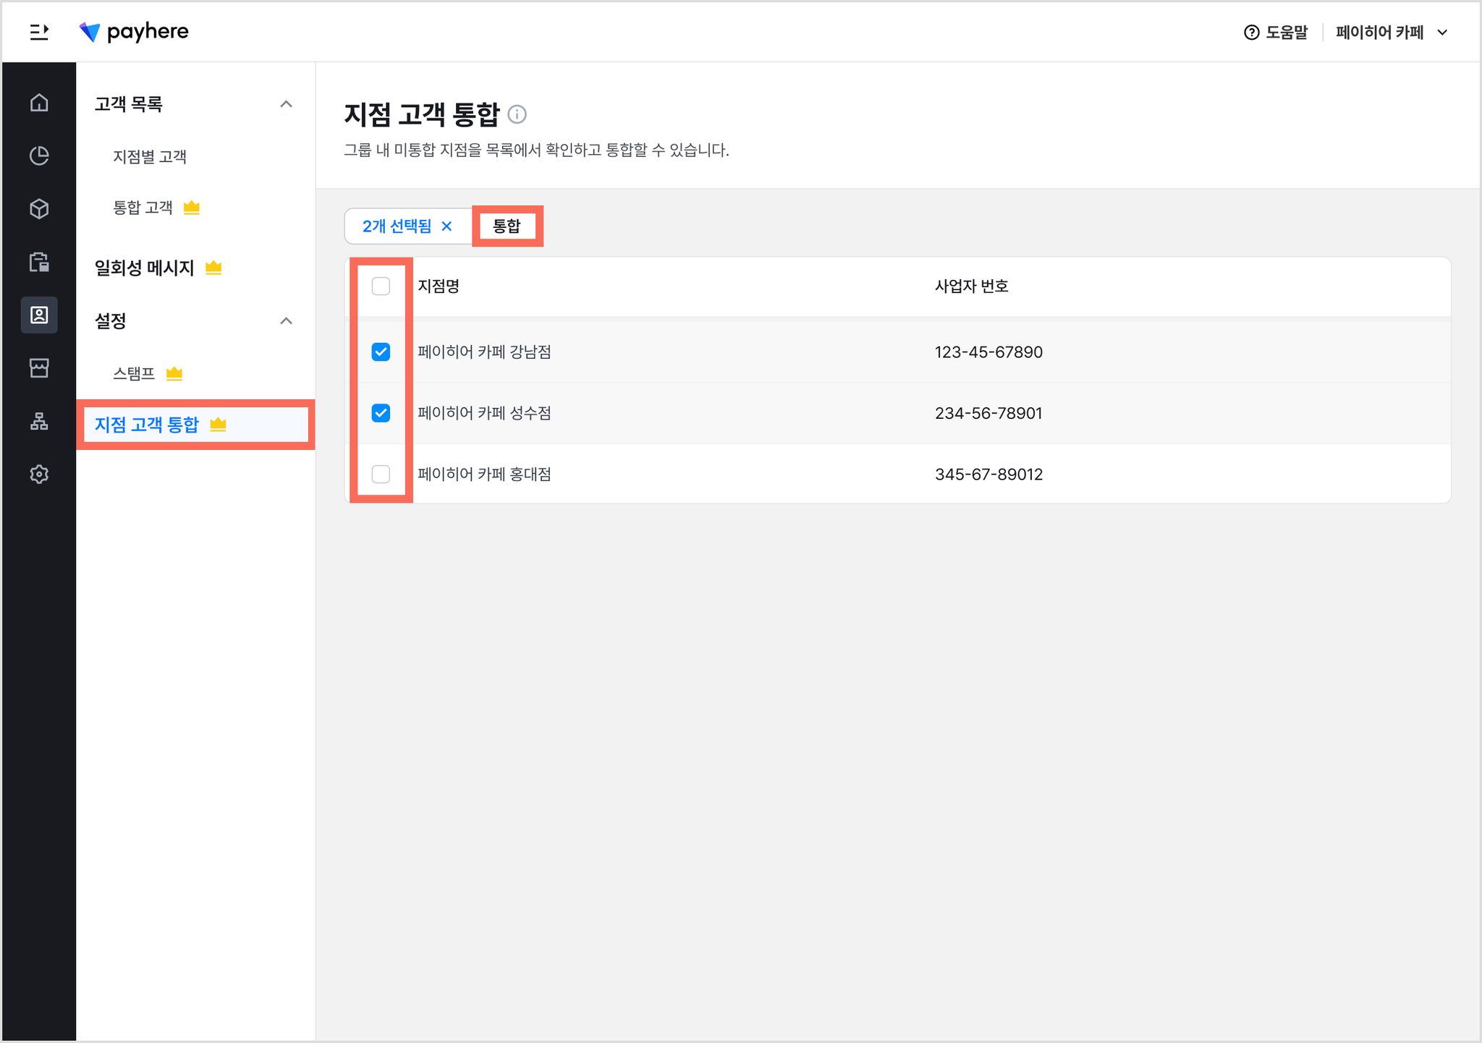The width and height of the screenshot is (1482, 1043).
Task: Select 지점 고객 통합 menu item
Action: click(195, 425)
